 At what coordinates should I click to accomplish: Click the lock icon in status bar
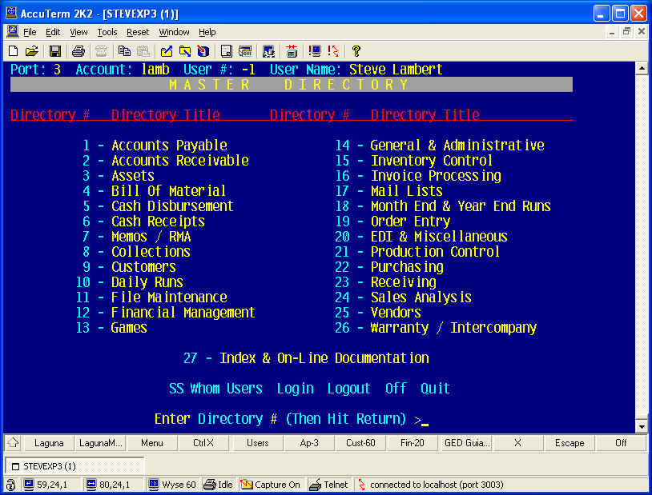[x=11, y=485]
